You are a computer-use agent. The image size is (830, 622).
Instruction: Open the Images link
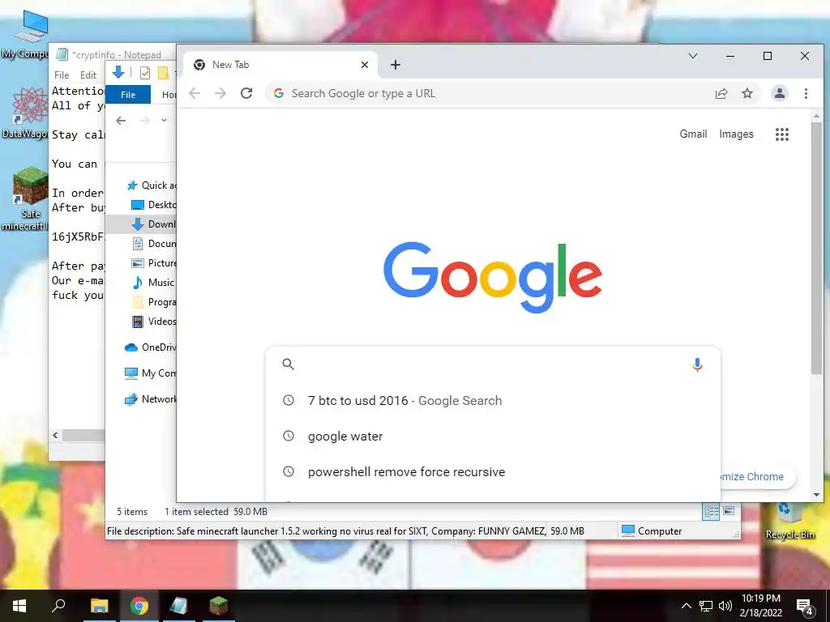click(736, 134)
